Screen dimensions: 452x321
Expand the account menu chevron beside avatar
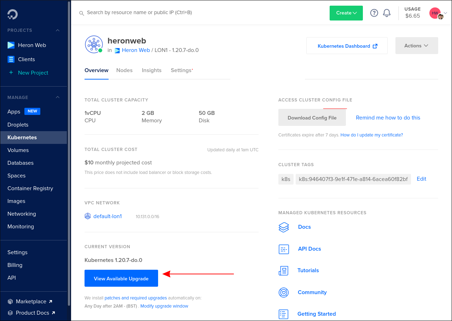(x=445, y=13)
